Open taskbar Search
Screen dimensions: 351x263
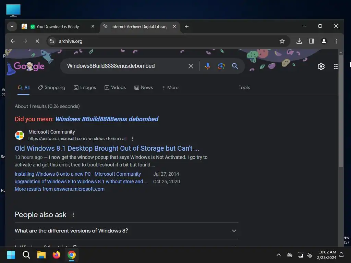pyautogui.click(x=26, y=255)
